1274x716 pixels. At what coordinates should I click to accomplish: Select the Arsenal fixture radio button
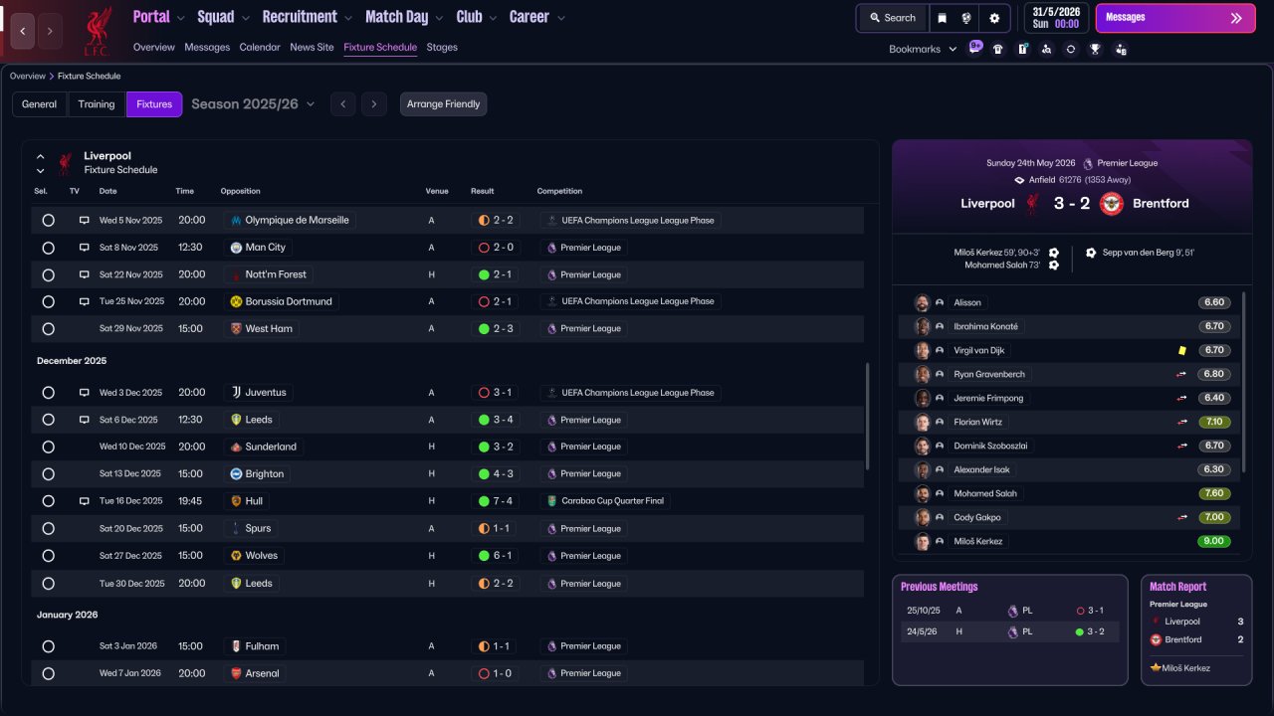(x=48, y=673)
